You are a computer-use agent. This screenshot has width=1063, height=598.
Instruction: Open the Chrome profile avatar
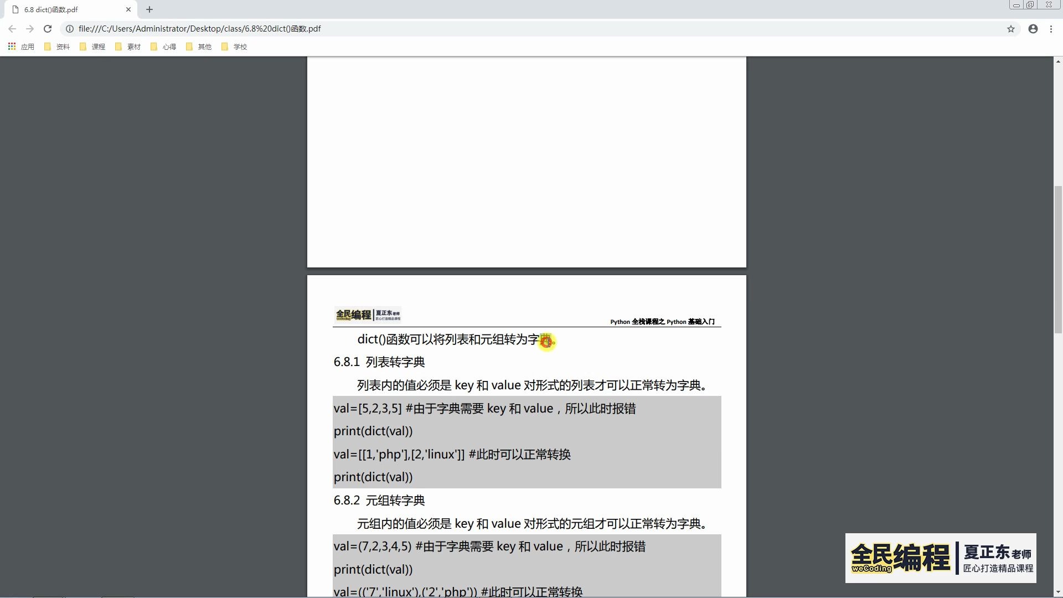pyautogui.click(x=1033, y=29)
